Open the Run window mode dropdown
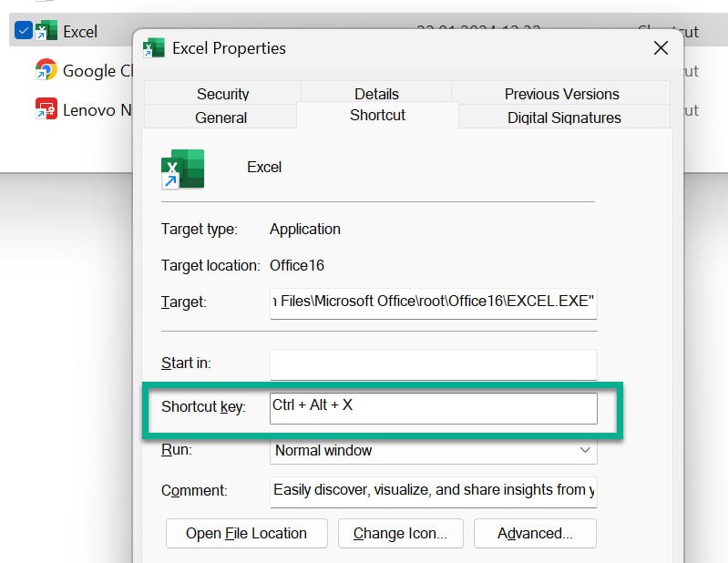728x563 pixels. pyautogui.click(x=433, y=450)
